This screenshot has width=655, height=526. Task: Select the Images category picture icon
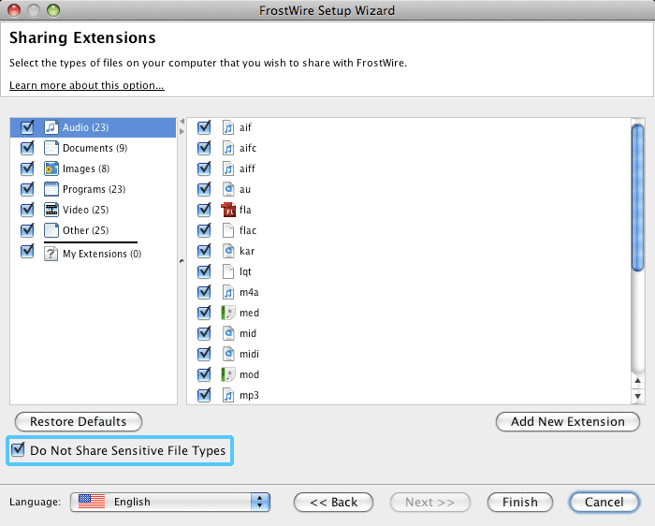click(x=51, y=168)
